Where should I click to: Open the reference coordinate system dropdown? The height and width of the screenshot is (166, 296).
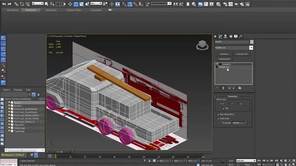tap(96, 3)
